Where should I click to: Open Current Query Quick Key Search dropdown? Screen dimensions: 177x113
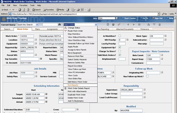[37, 25]
